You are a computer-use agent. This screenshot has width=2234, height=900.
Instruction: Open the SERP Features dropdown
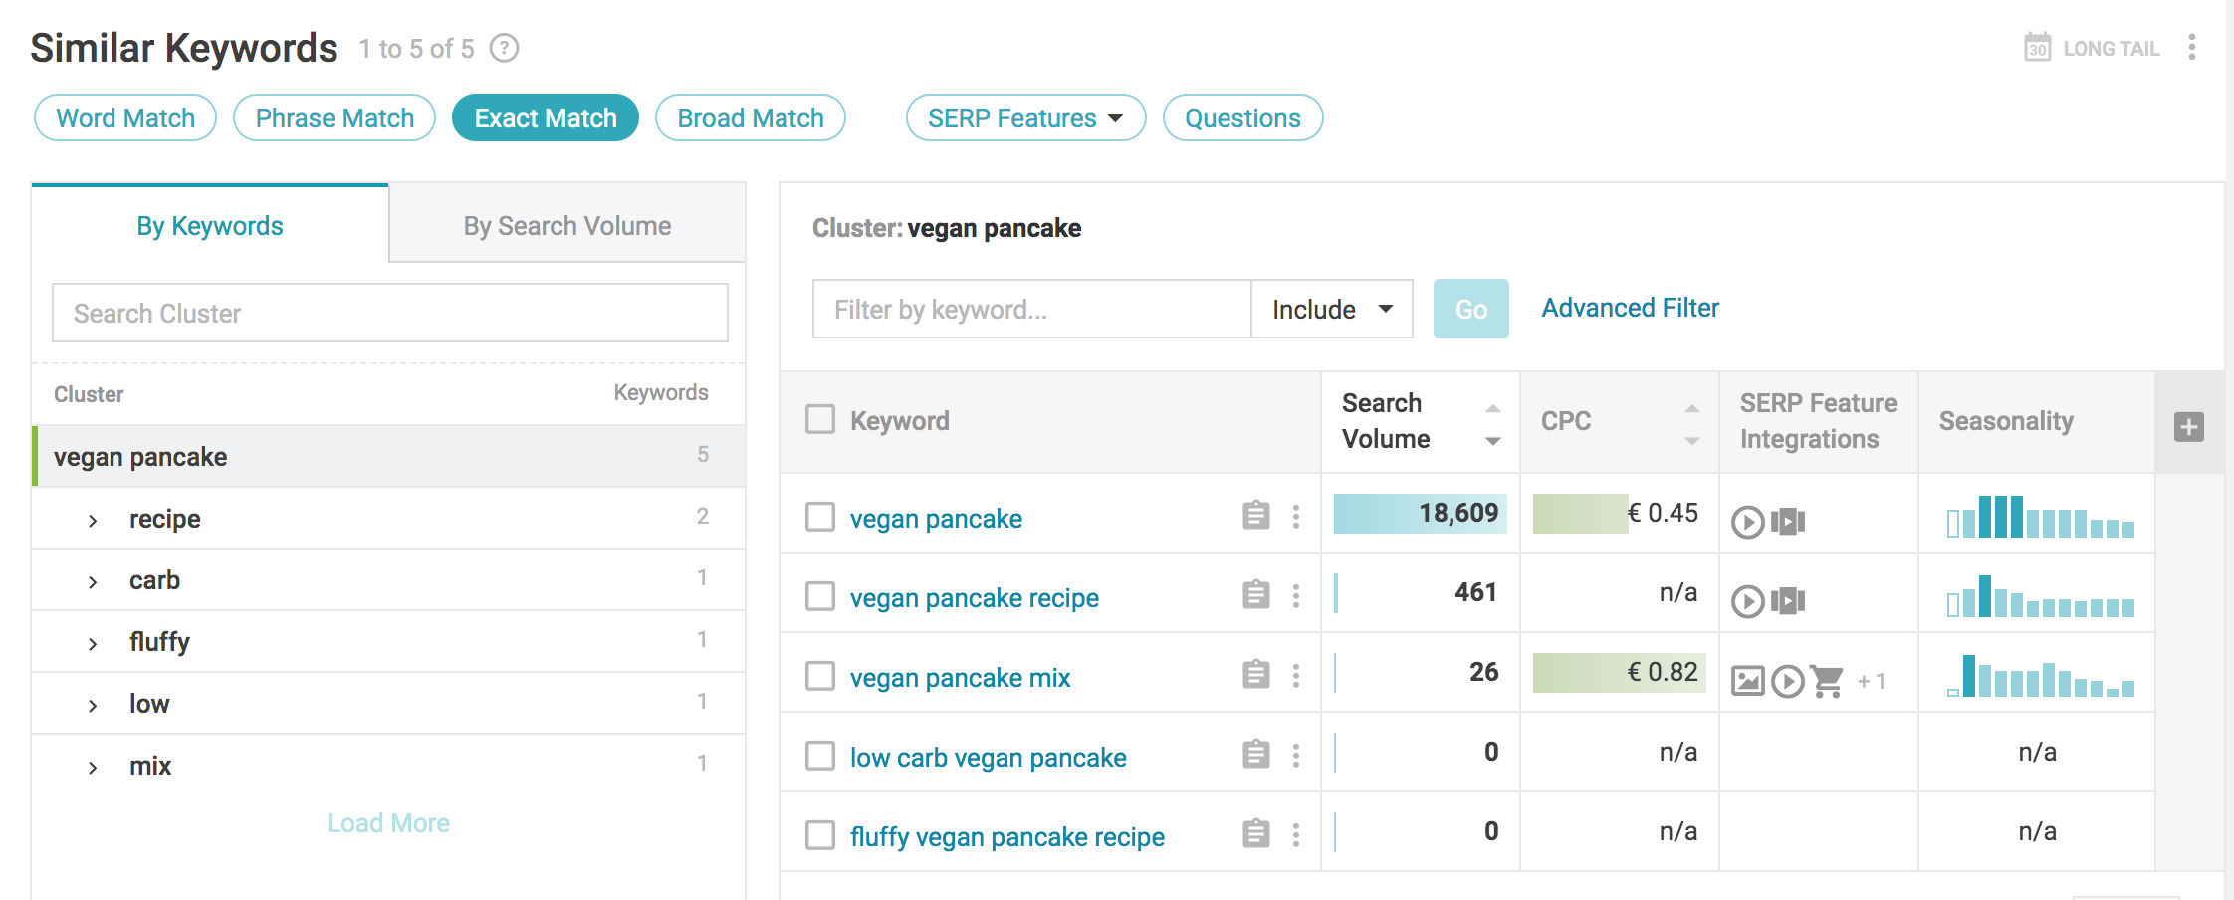1025,117
